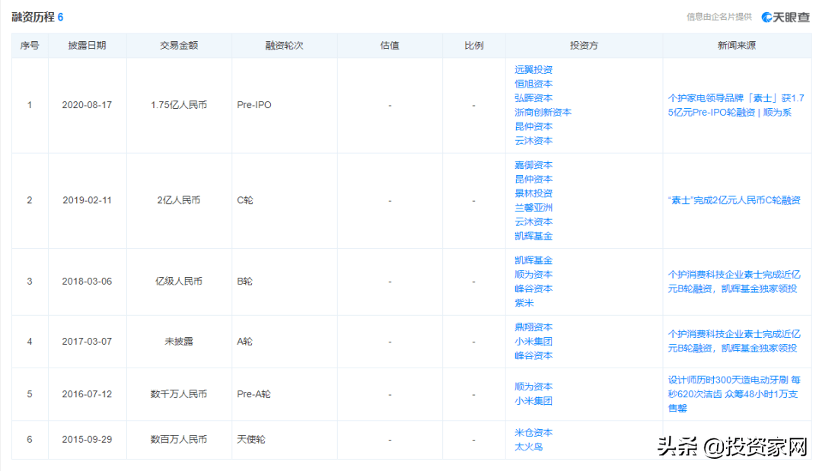Image resolution: width=822 pixels, height=471 pixels.
Task: Open 峰谷资本 in the B轮 row
Action: click(x=533, y=288)
